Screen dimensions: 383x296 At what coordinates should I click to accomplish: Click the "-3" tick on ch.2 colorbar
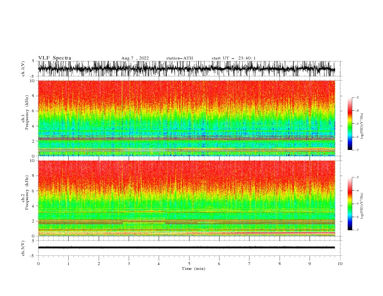[x=357, y=178]
